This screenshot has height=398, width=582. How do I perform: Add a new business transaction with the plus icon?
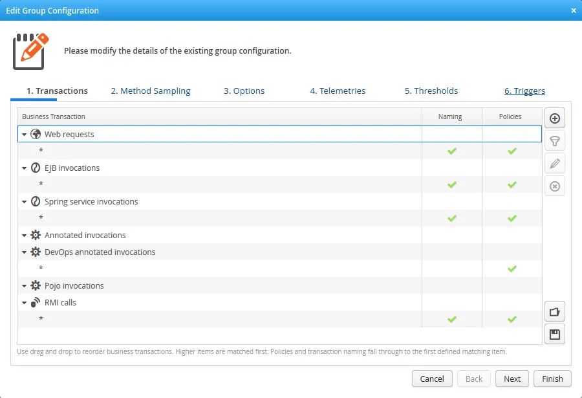click(x=554, y=118)
